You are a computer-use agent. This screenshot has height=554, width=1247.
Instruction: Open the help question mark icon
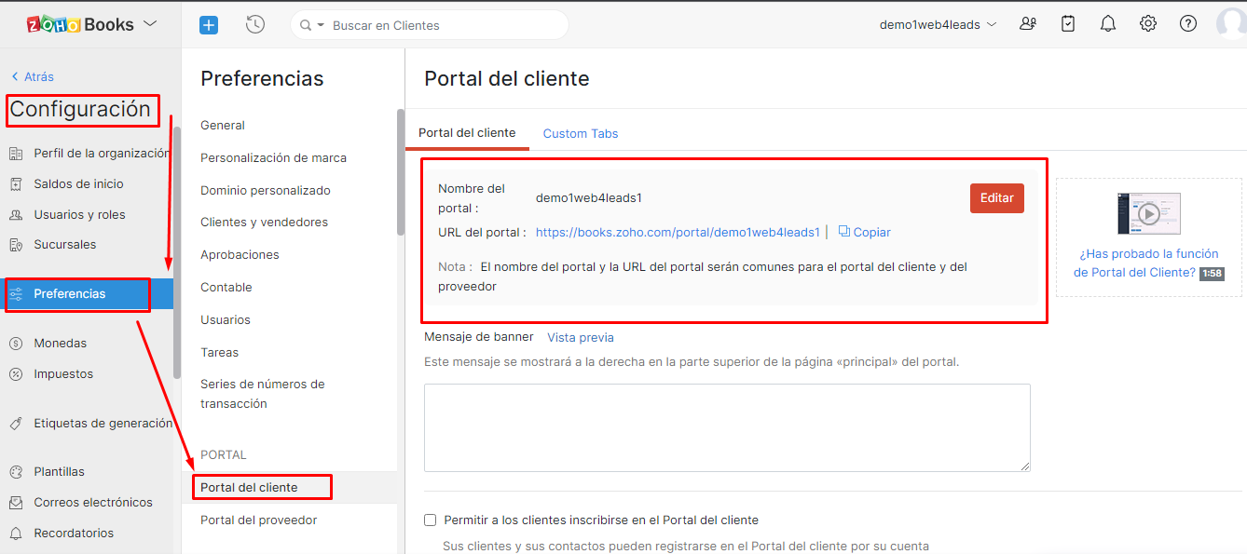coord(1188,24)
